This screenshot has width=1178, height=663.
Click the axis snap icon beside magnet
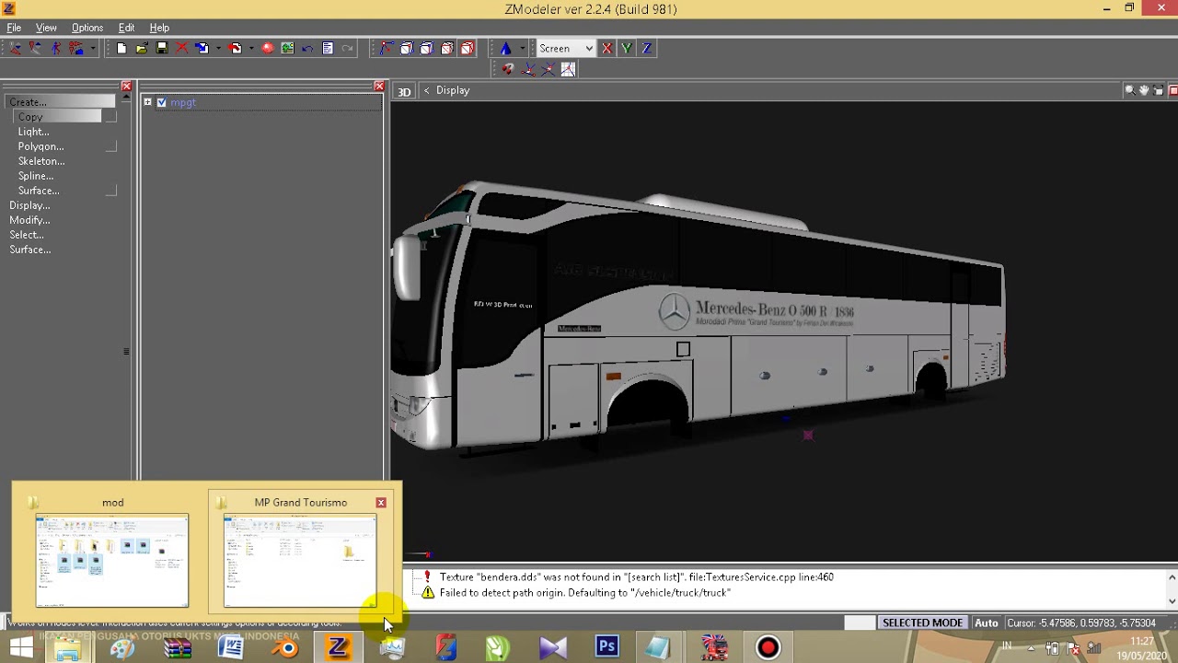(528, 69)
